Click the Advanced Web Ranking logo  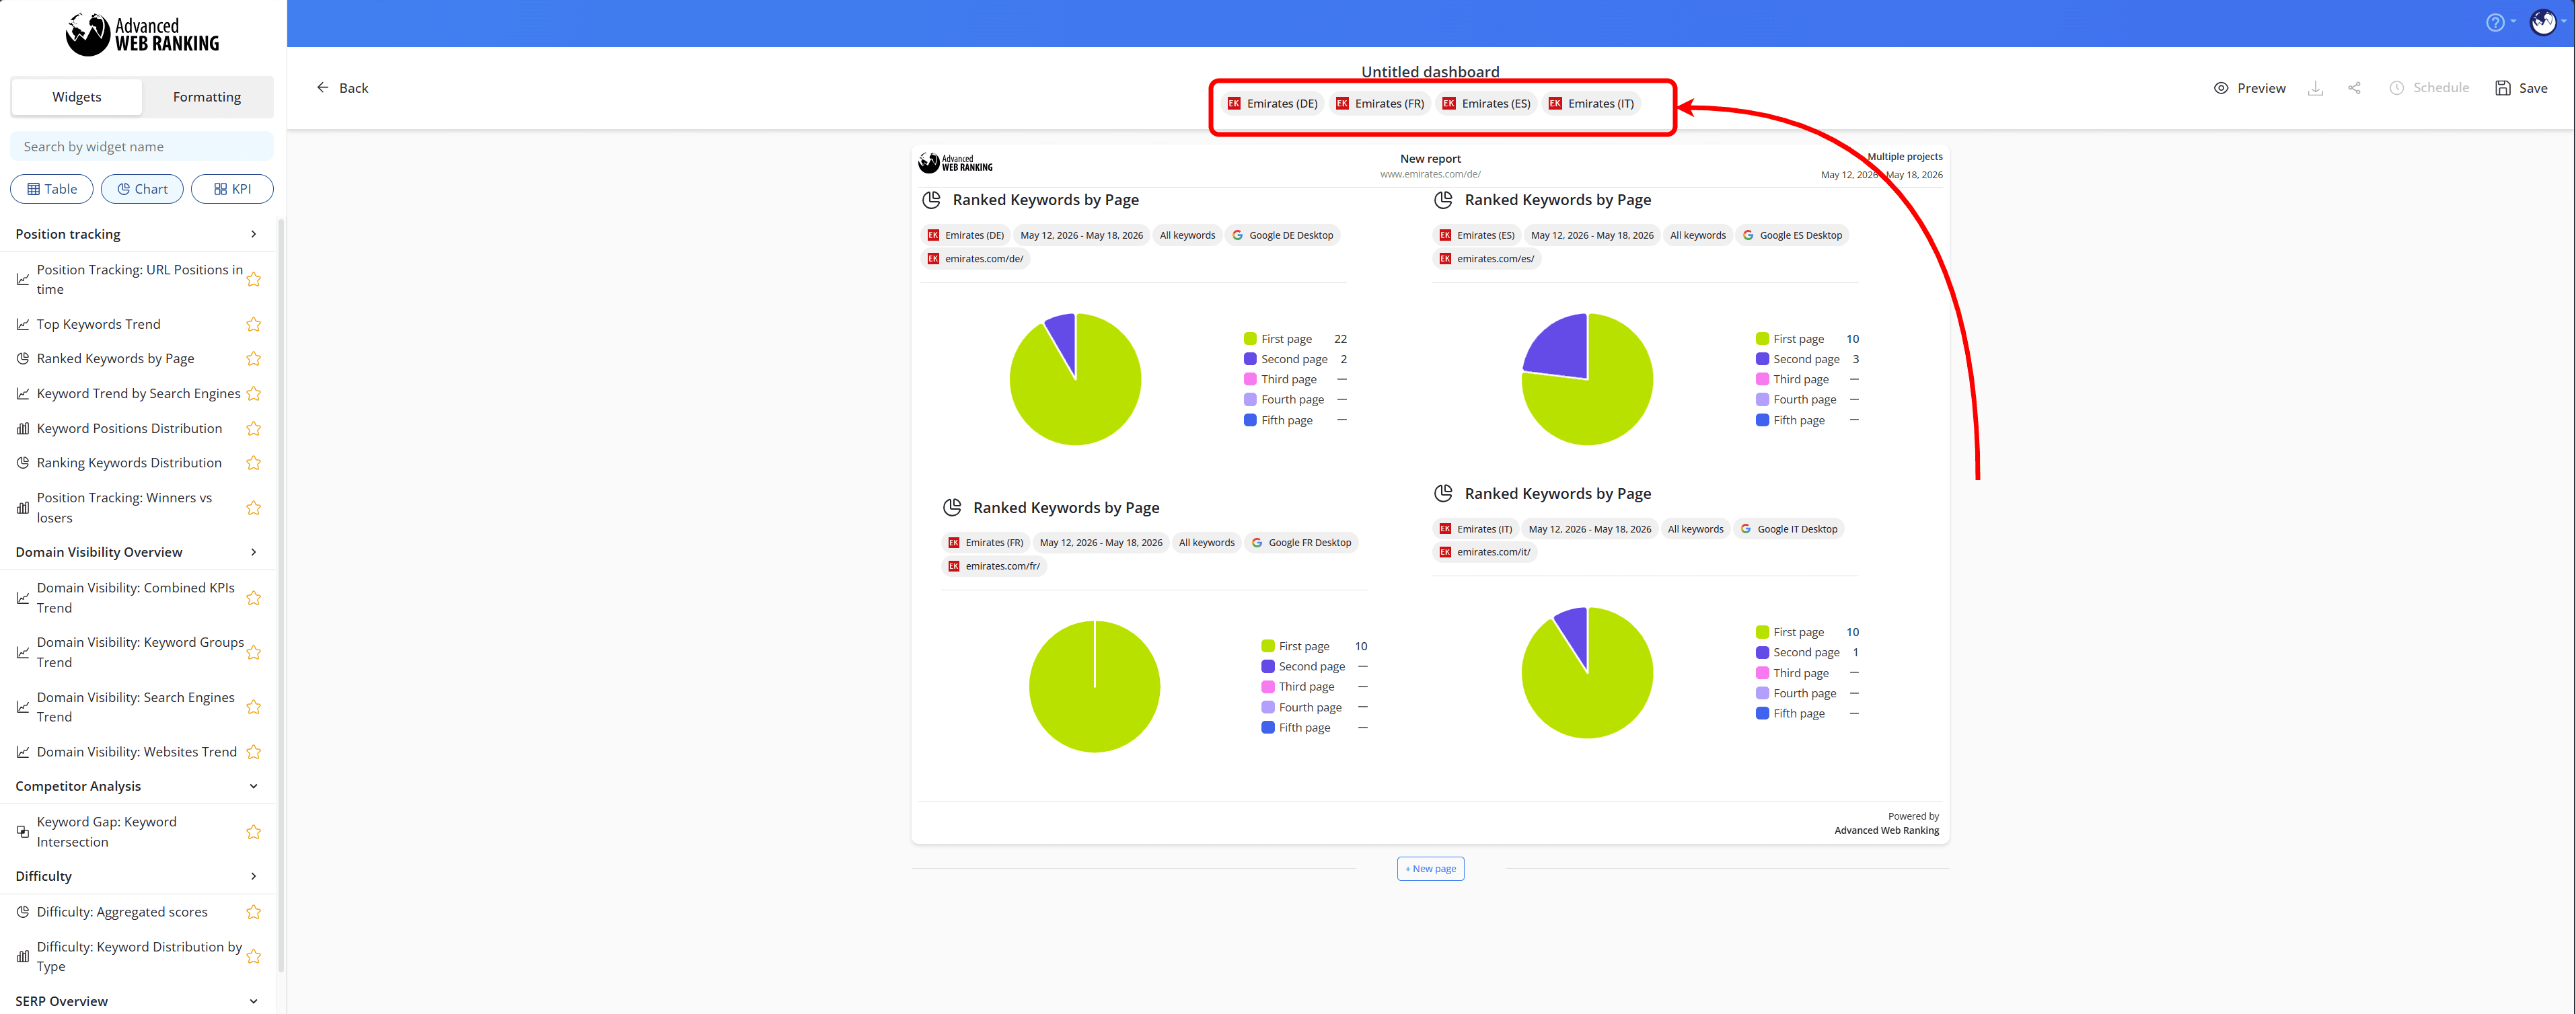[142, 34]
